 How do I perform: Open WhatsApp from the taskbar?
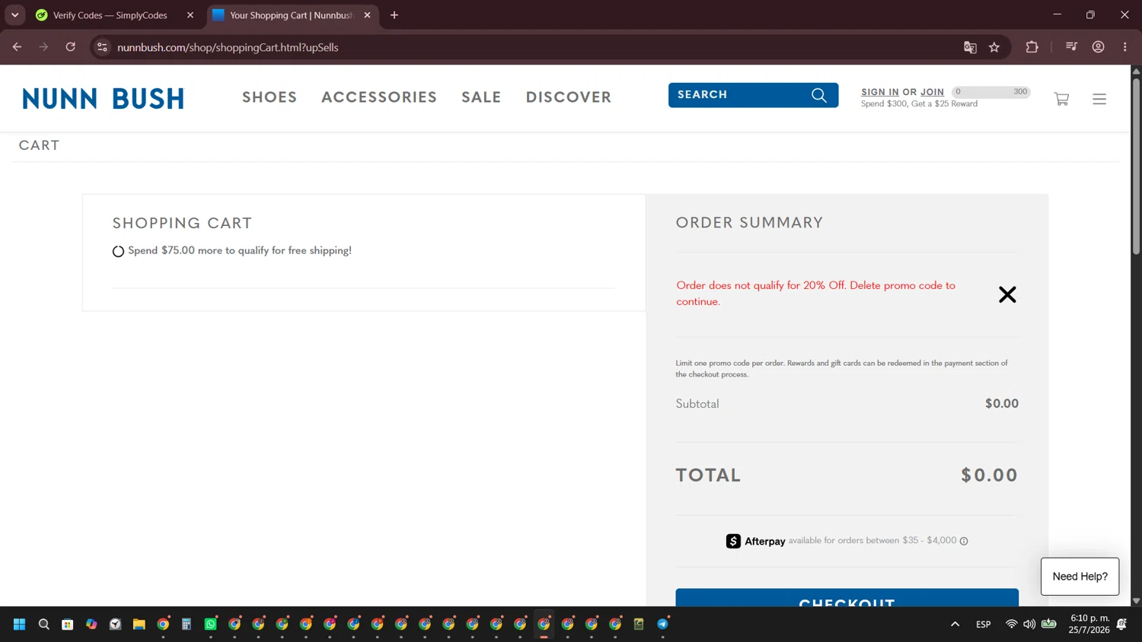click(x=211, y=625)
